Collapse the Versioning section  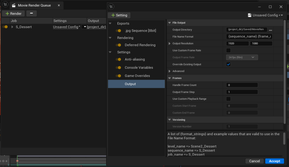[170, 120]
